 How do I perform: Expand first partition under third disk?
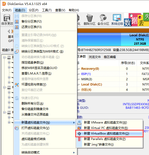[9, 117]
